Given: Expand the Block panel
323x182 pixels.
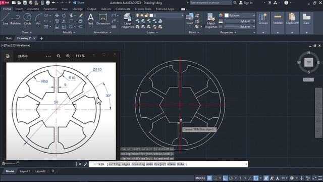Looking at the screenshot, I should click(194, 32).
